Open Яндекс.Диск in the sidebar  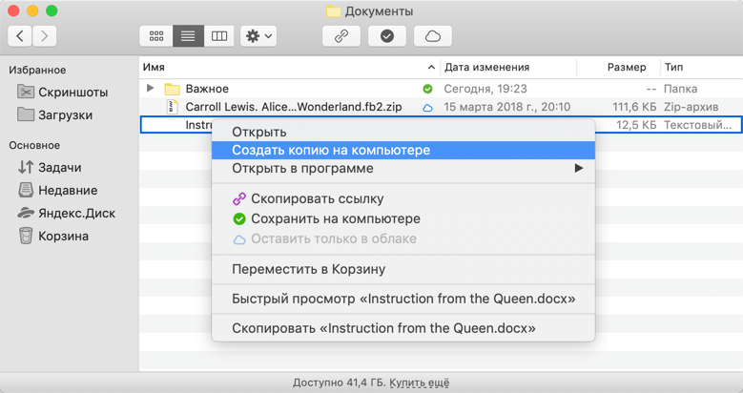click(76, 214)
